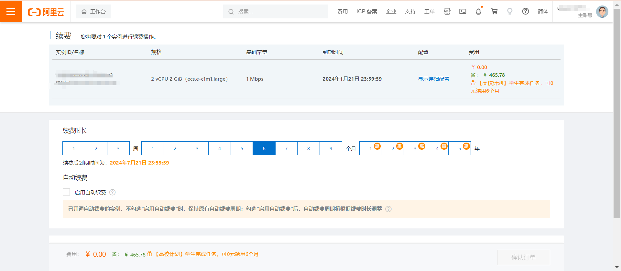Open the user avatar account menu
The image size is (621, 271).
pos(602,12)
